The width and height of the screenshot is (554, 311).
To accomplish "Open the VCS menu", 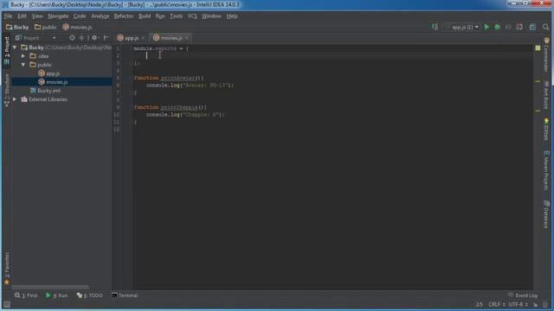I will [192, 16].
